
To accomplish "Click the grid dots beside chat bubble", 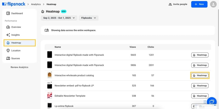I will pos(205,102).
